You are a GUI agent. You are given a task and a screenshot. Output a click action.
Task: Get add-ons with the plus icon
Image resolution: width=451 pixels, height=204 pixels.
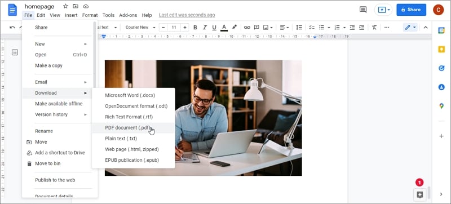441,136
